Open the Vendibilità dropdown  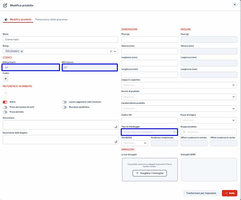[x=135, y=143]
